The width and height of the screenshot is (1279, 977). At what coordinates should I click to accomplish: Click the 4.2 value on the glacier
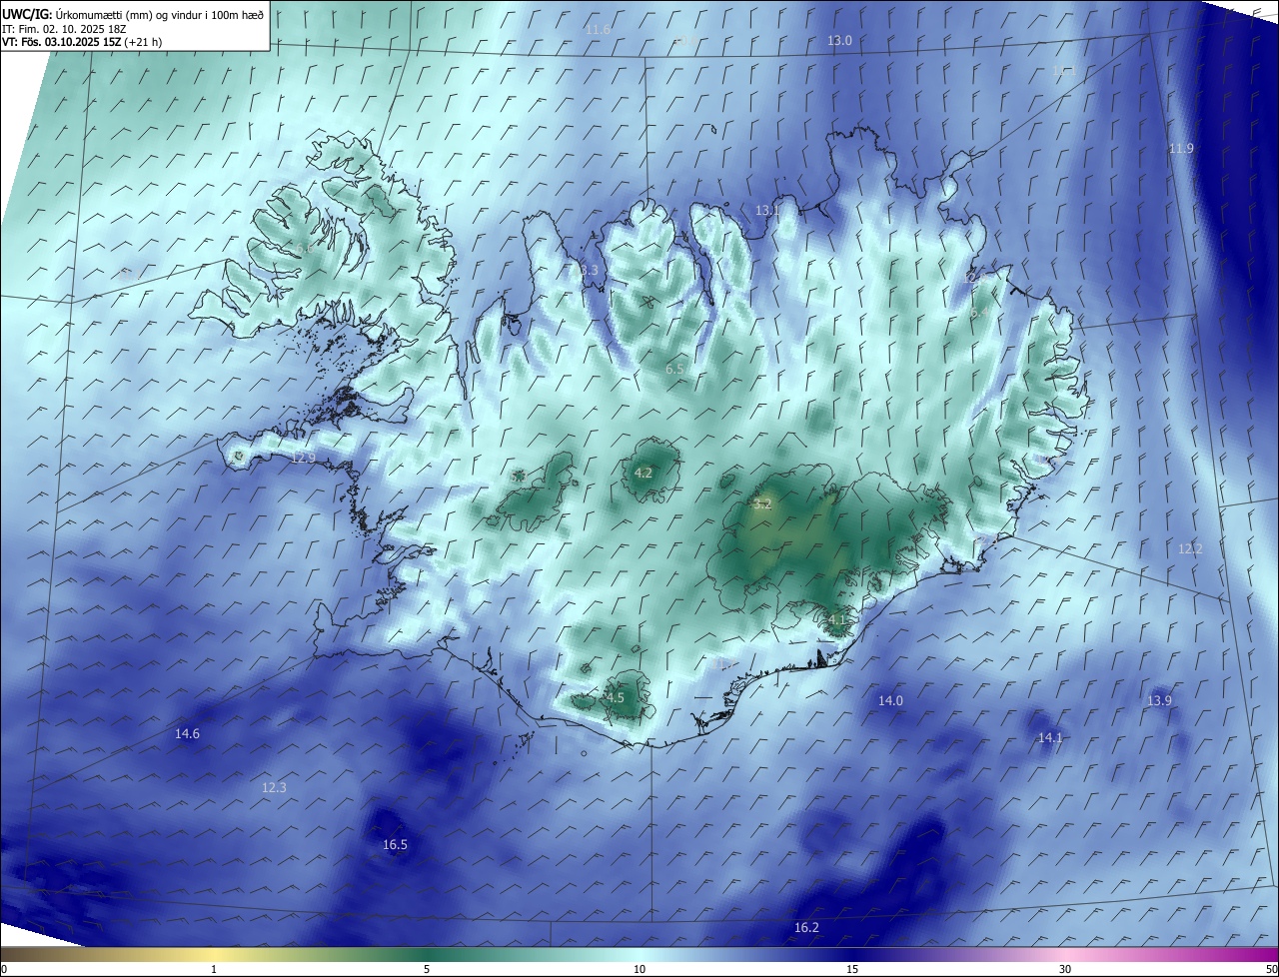click(x=643, y=474)
